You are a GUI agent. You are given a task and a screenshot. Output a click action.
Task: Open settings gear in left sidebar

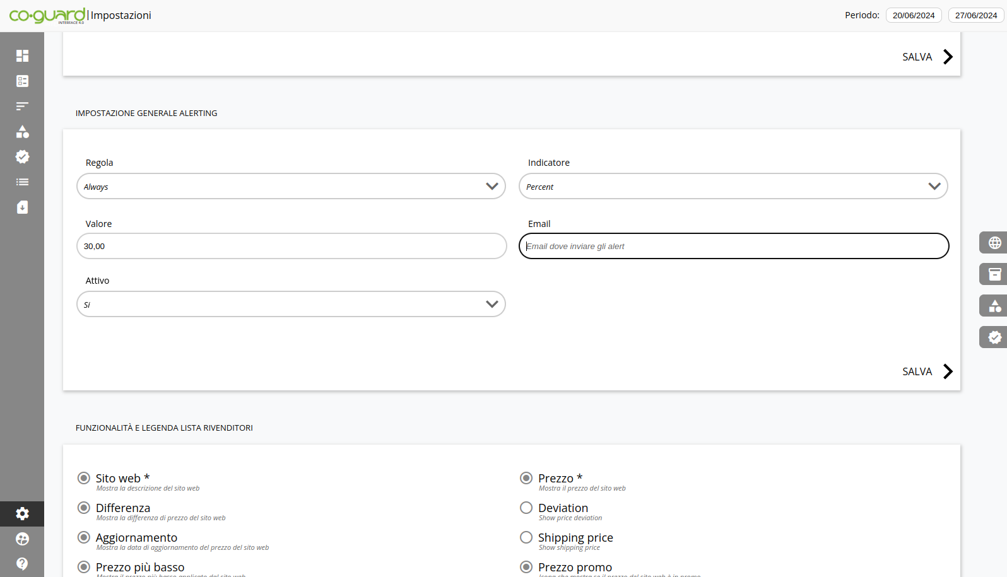[22, 514]
